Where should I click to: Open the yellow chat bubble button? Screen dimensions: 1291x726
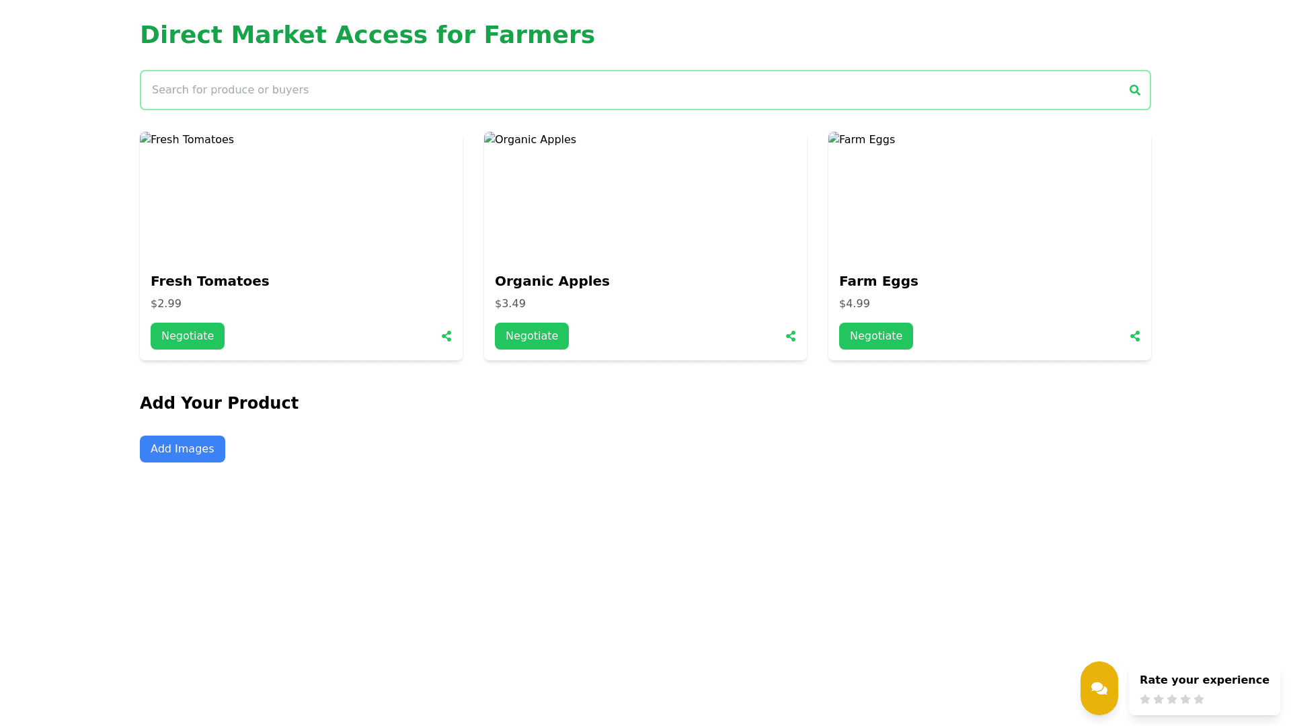tap(1099, 688)
